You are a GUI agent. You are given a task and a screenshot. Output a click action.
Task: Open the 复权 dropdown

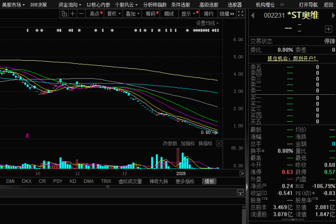[113, 14]
